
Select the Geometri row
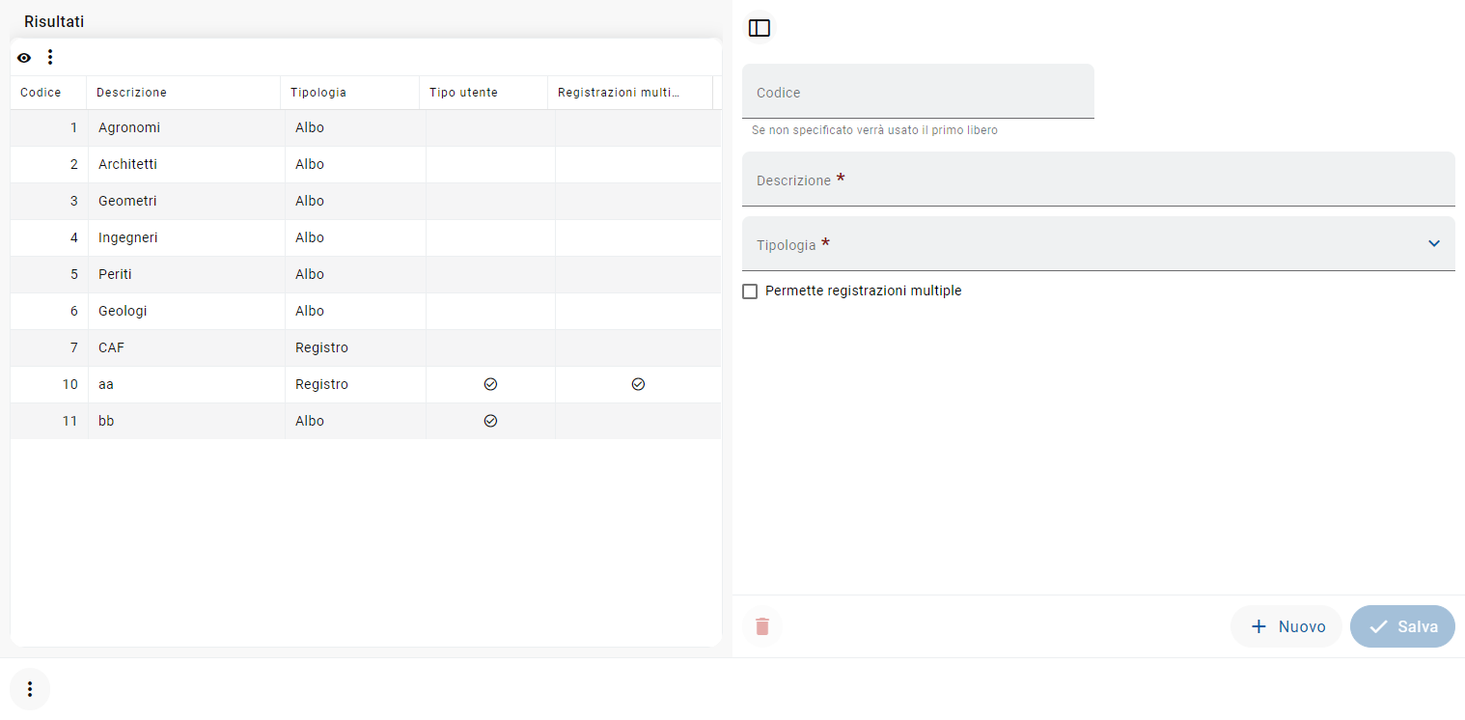click(x=366, y=201)
